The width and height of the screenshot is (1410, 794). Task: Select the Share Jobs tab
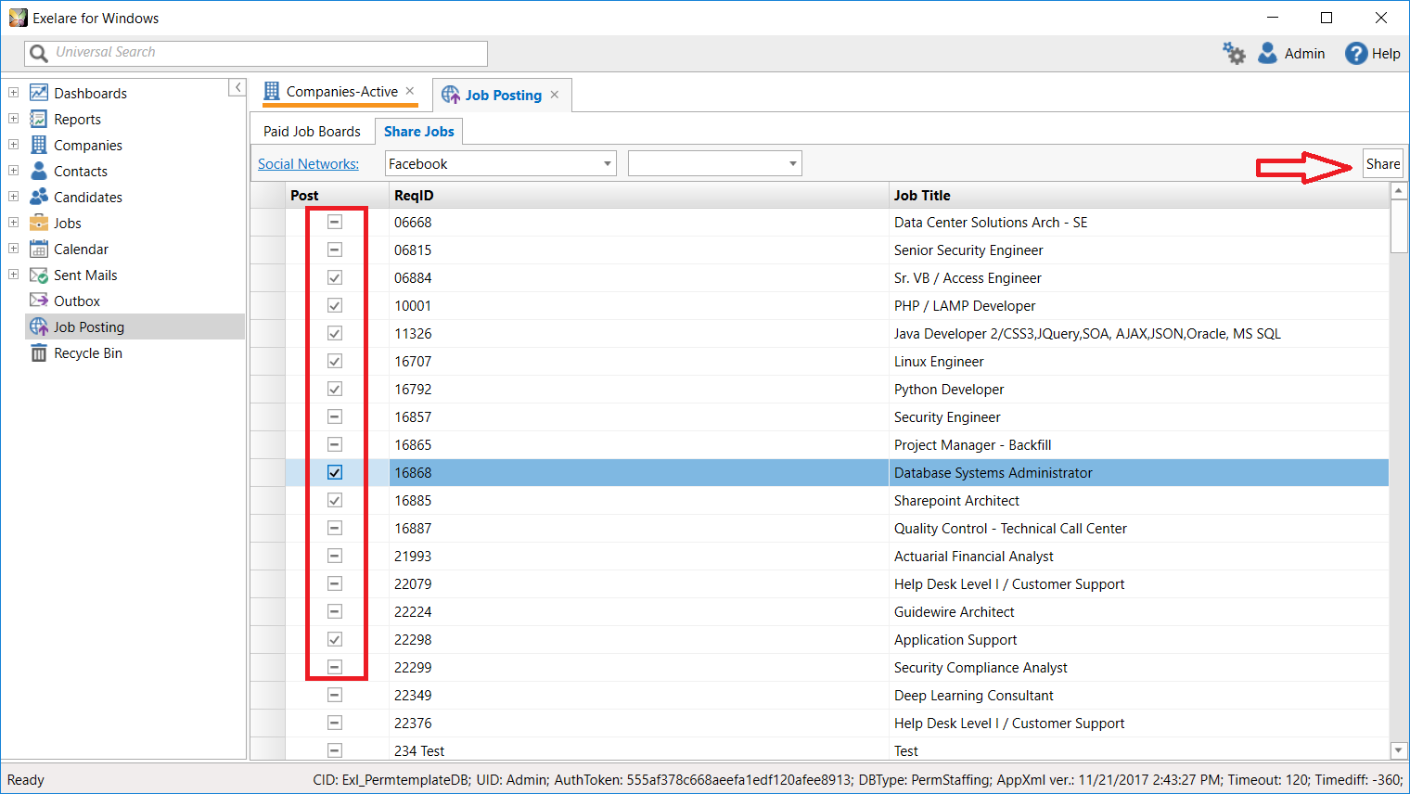point(419,132)
